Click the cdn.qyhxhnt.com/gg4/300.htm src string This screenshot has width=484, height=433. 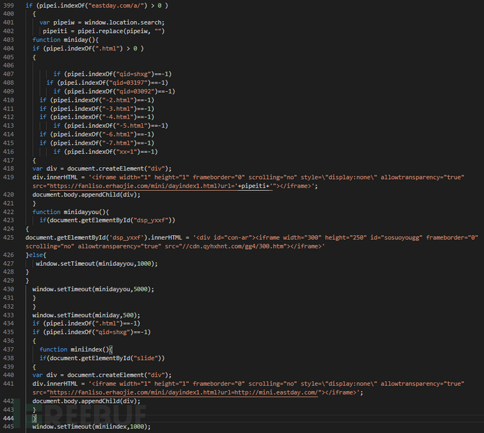click(x=231, y=246)
